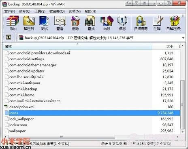Go up one folder level button

click(x=9, y=37)
